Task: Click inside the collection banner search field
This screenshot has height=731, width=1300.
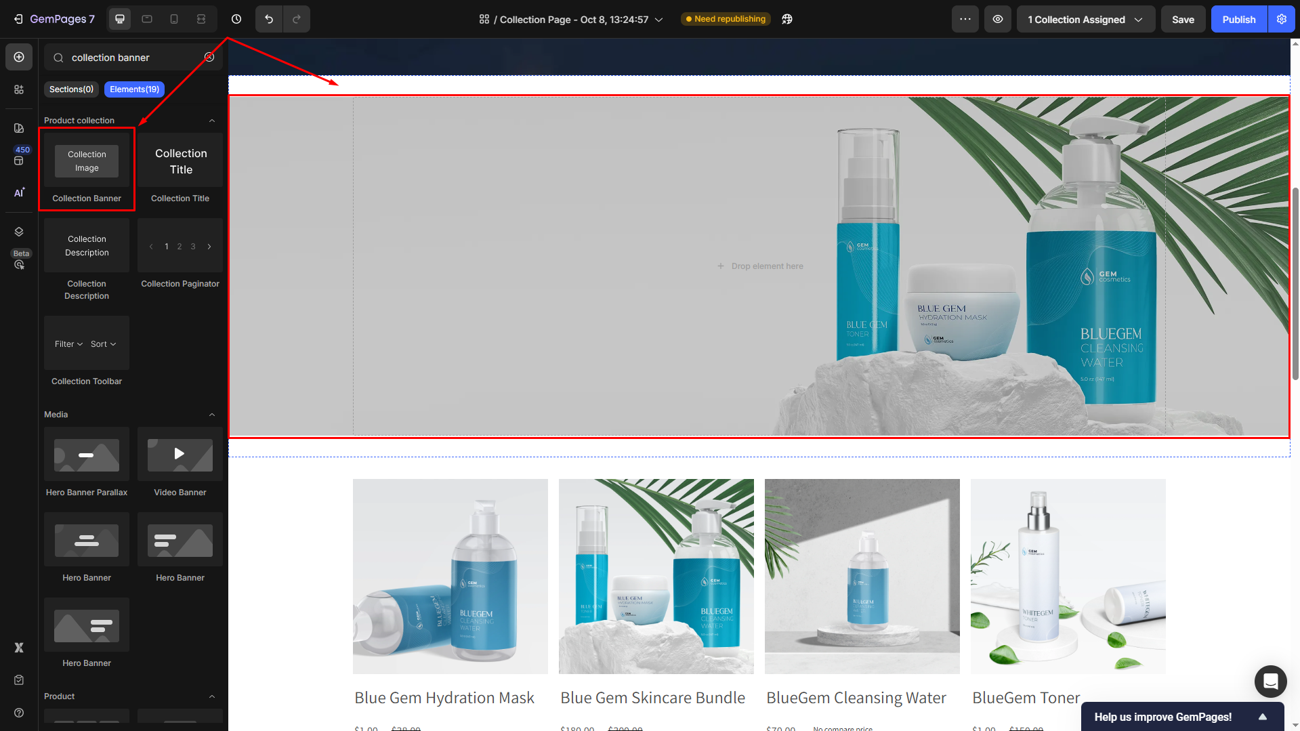Action: click(133, 58)
